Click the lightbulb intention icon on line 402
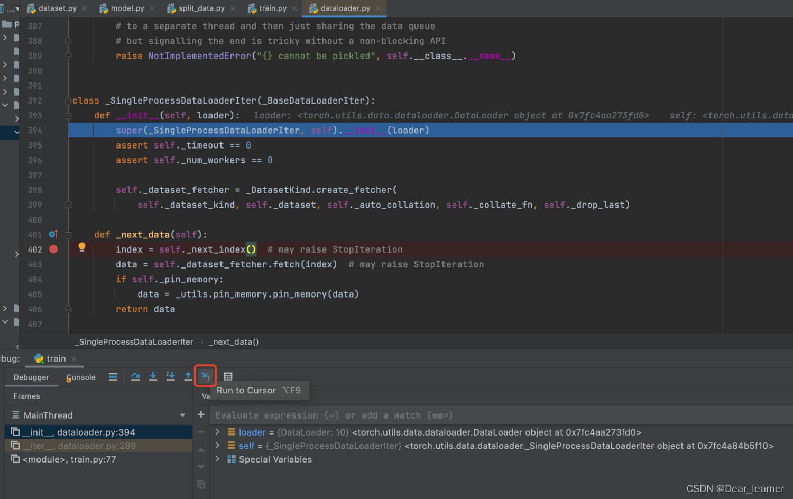 tap(82, 247)
